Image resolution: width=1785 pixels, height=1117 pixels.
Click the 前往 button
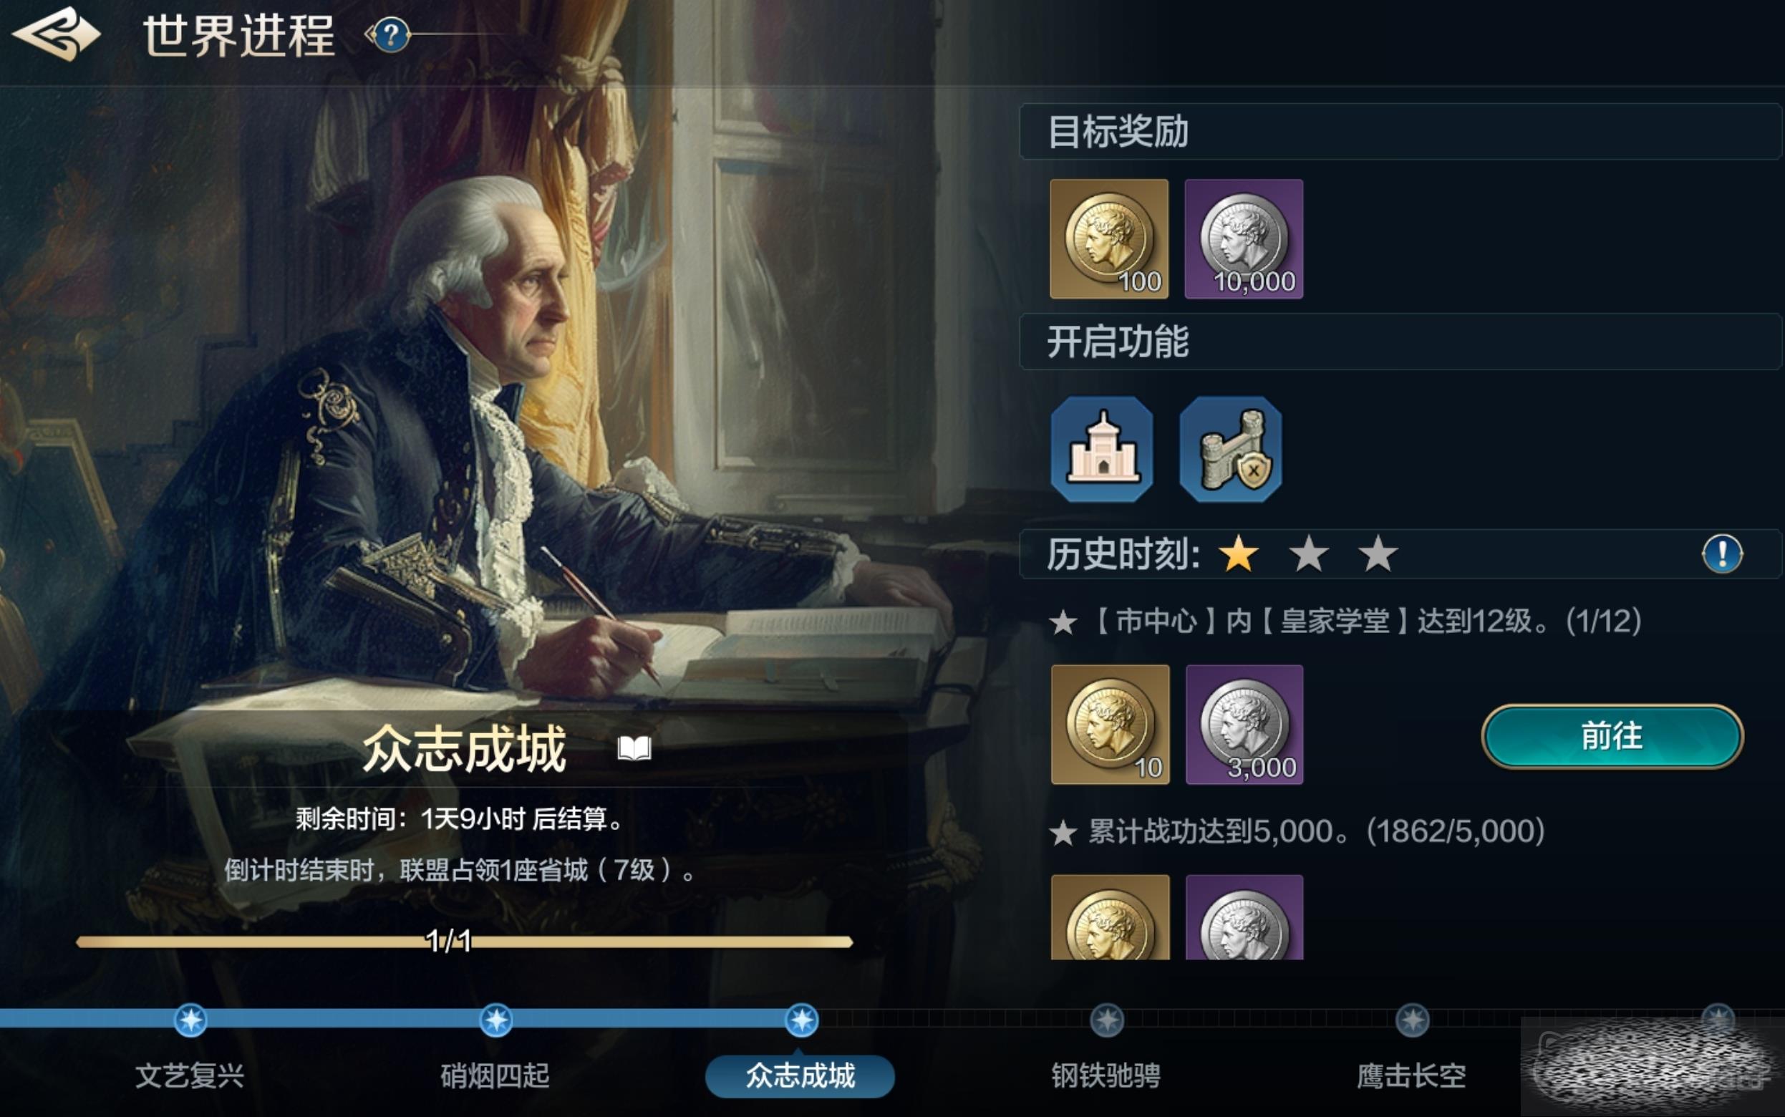click(1612, 737)
